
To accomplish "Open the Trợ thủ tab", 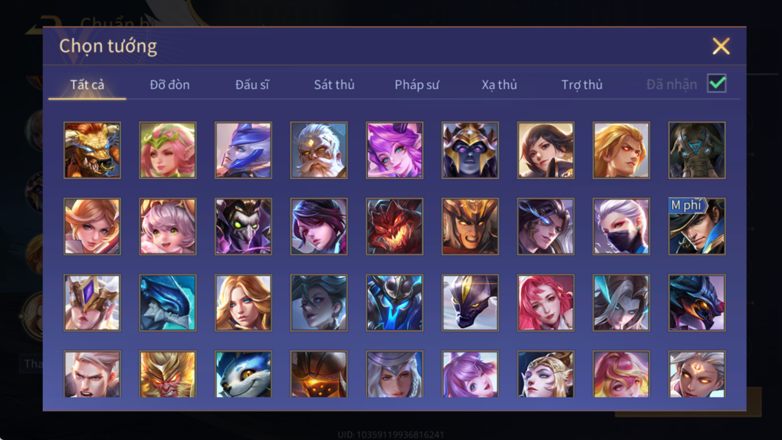I will 582,85.
